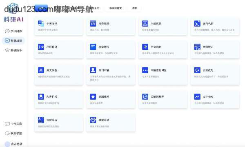Screen dimensions: 245x147
Task: Open the 关键词推荐 card
Action: tap(163, 100)
